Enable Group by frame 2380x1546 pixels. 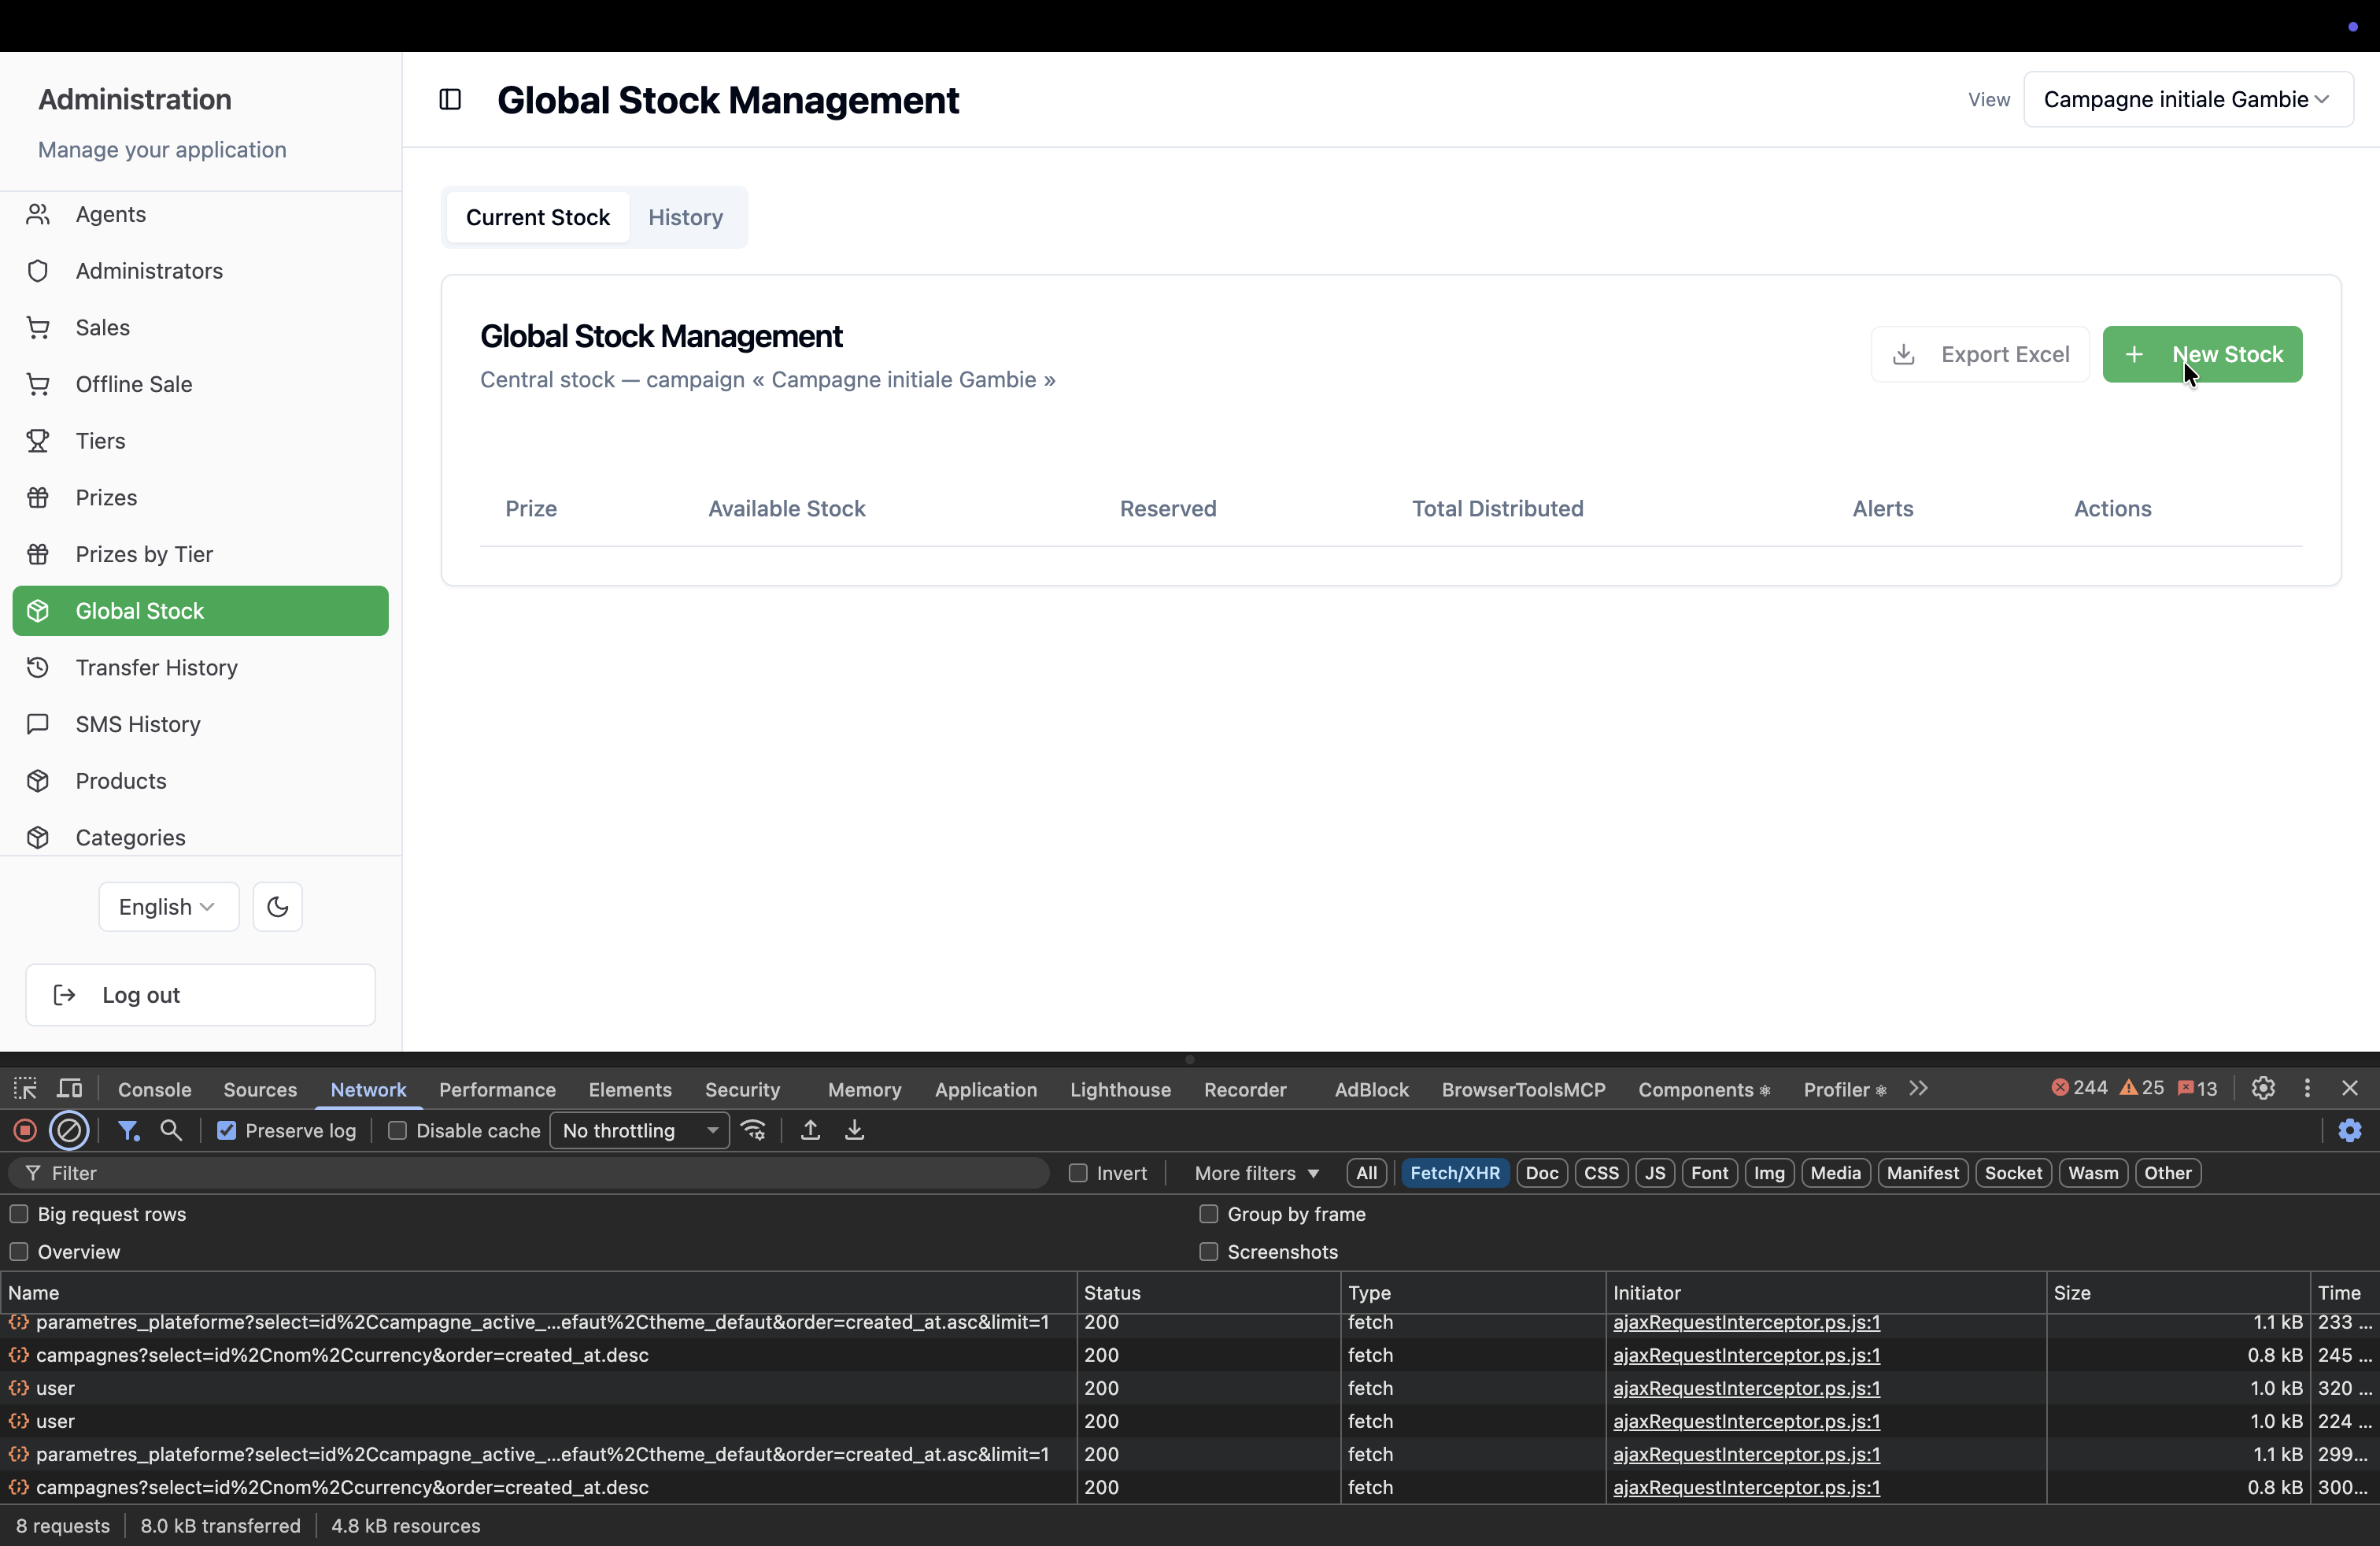coord(1209,1214)
